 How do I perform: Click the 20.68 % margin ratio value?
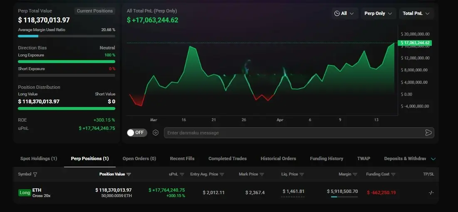click(x=108, y=30)
